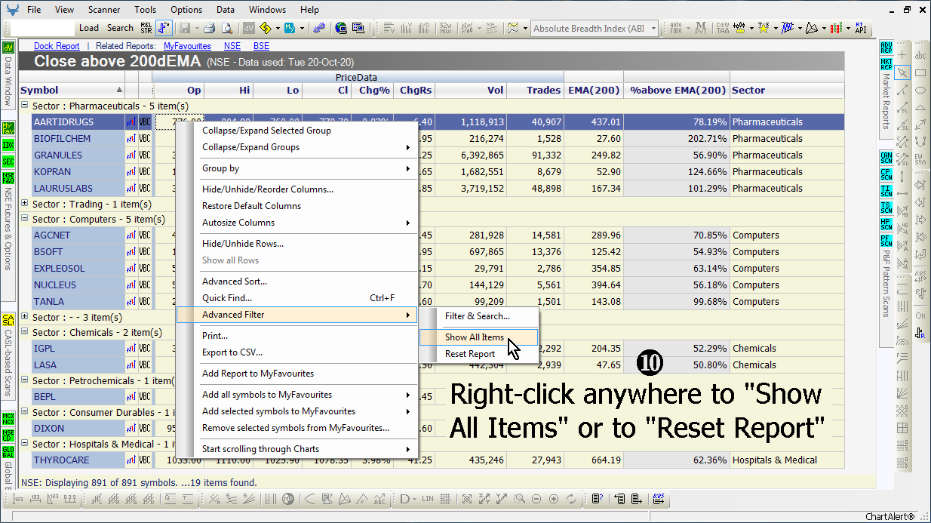Image resolution: width=931 pixels, height=523 pixels.
Task: Choose Reset Report from the submenu
Action: (478, 354)
